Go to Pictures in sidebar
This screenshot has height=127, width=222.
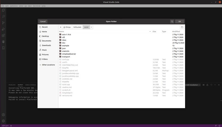click(x=48, y=55)
